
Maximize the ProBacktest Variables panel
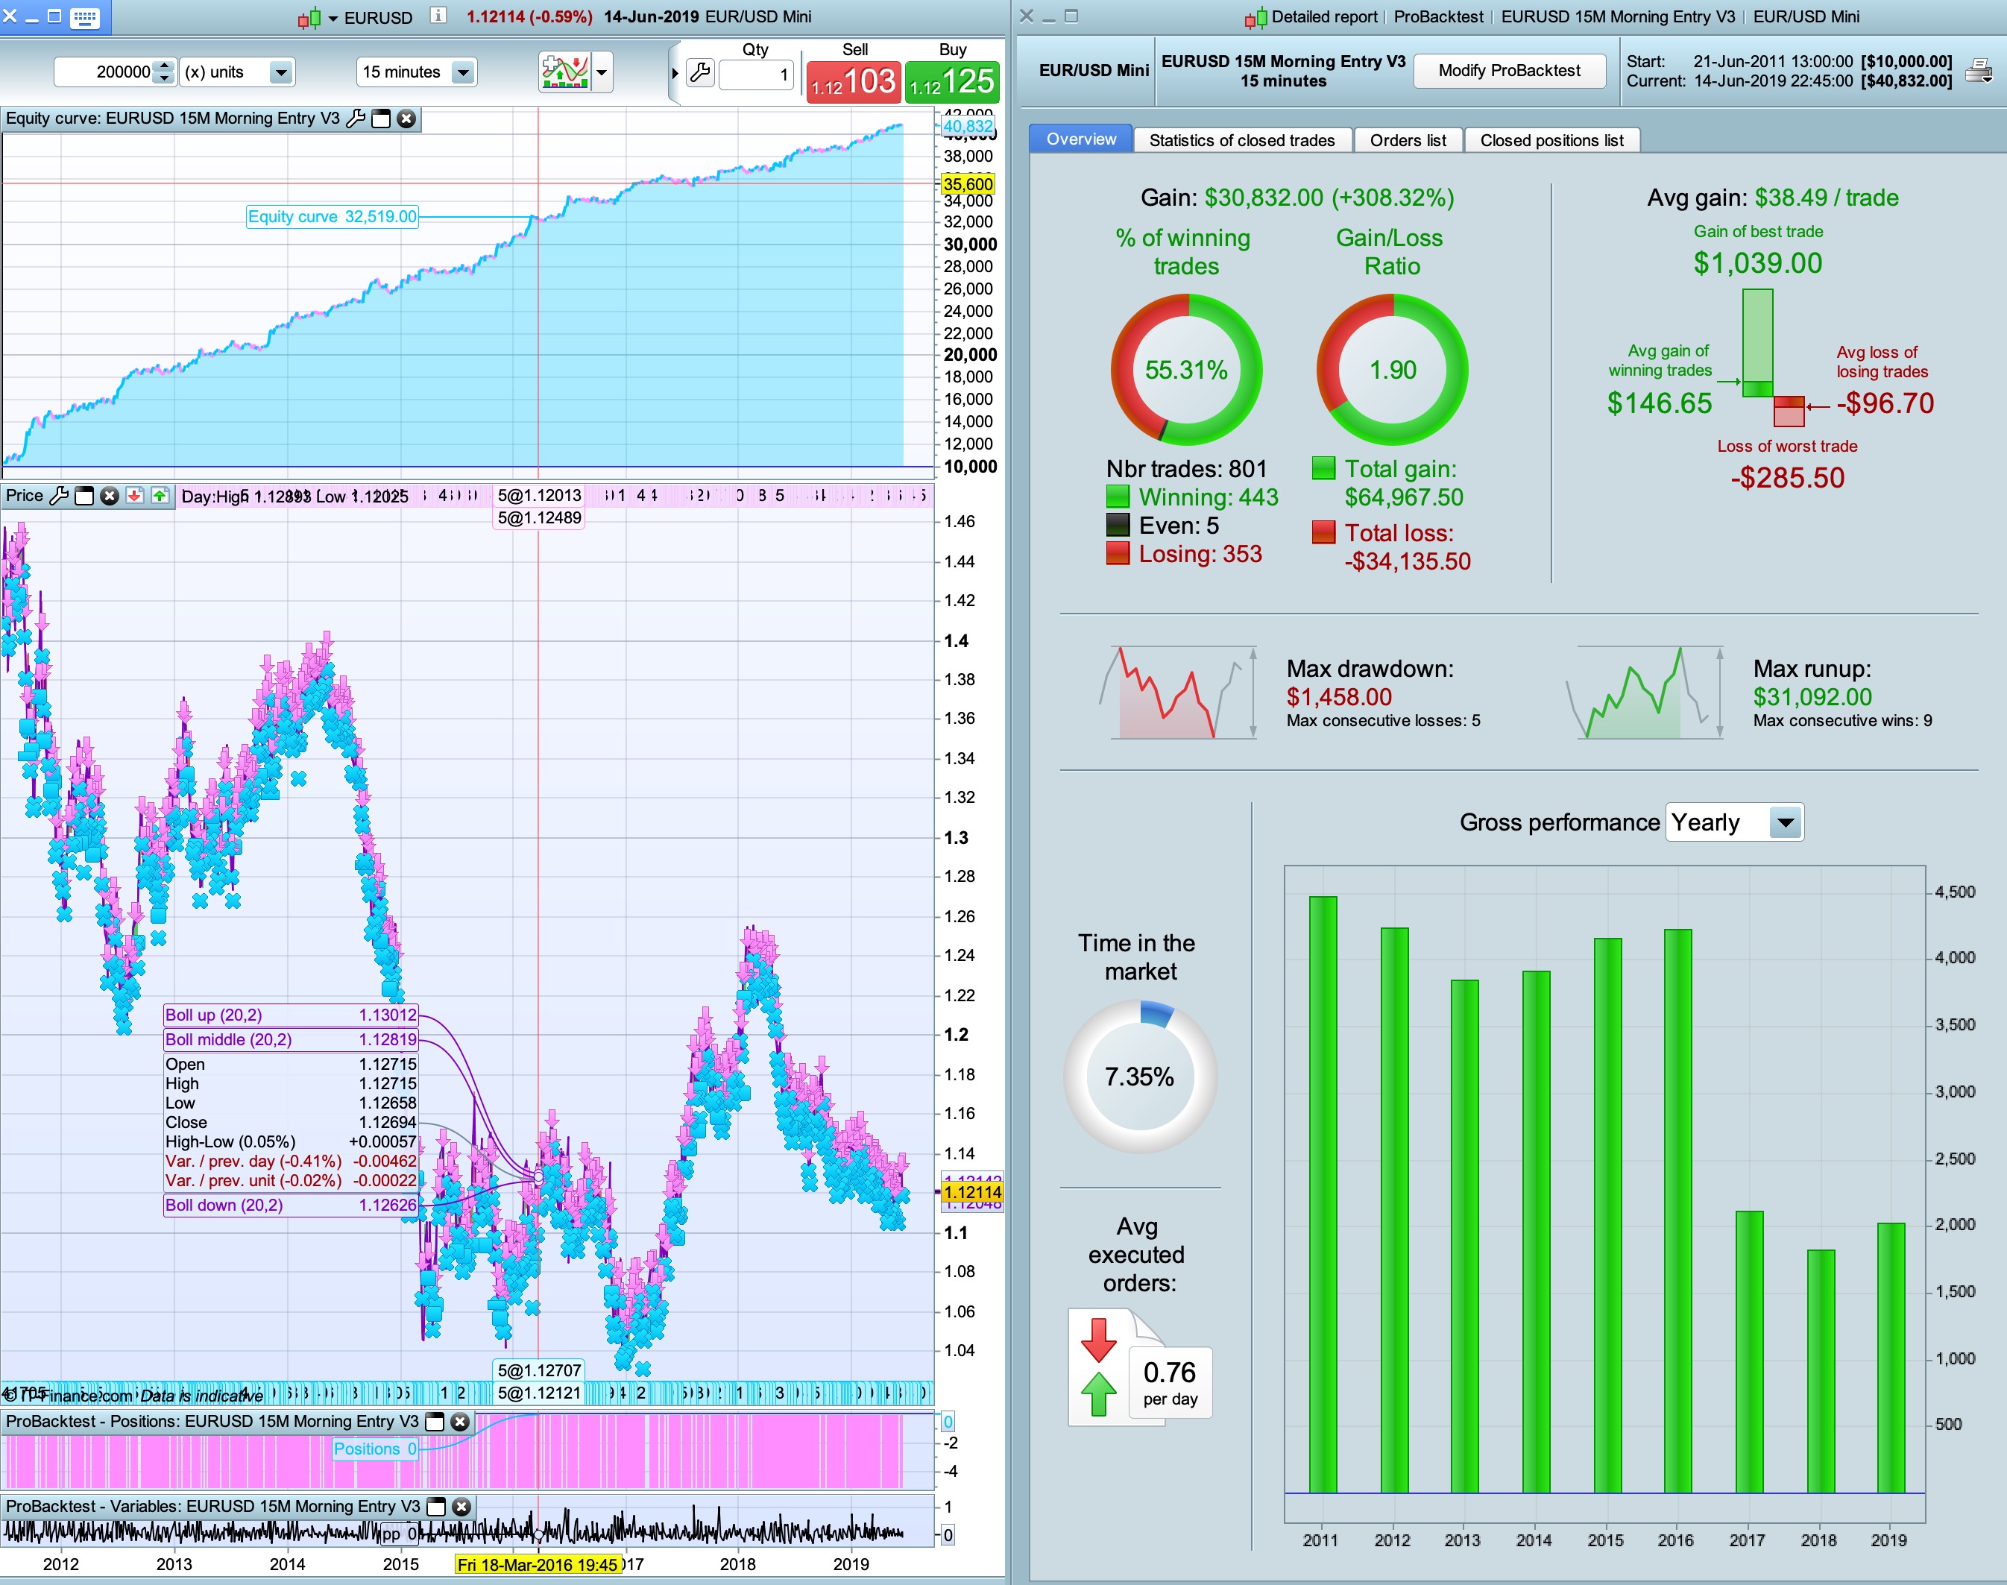pyautogui.click(x=436, y=1507)
